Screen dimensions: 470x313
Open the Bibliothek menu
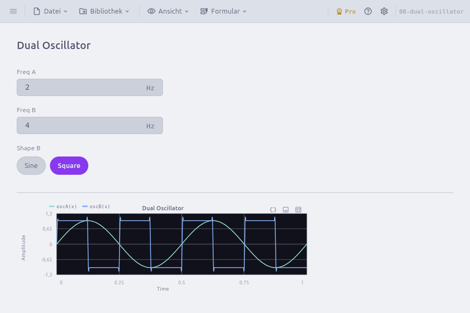(104, 11)
